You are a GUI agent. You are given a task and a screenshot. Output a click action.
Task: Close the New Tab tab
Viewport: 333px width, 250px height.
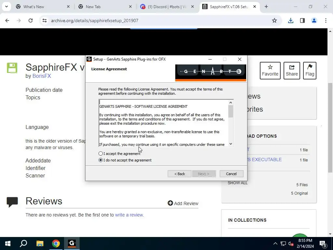(x=130, y=7)
